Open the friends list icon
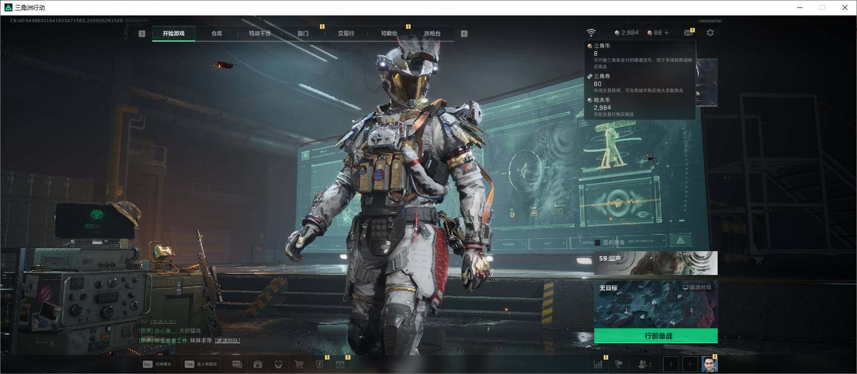This screenshot has height=374, width=857. [x=644, y=364]
